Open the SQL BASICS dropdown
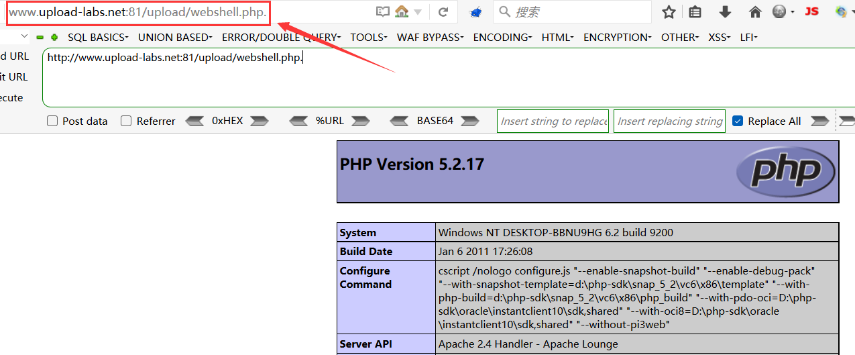 pyautogui.click(x=98, y=38)
